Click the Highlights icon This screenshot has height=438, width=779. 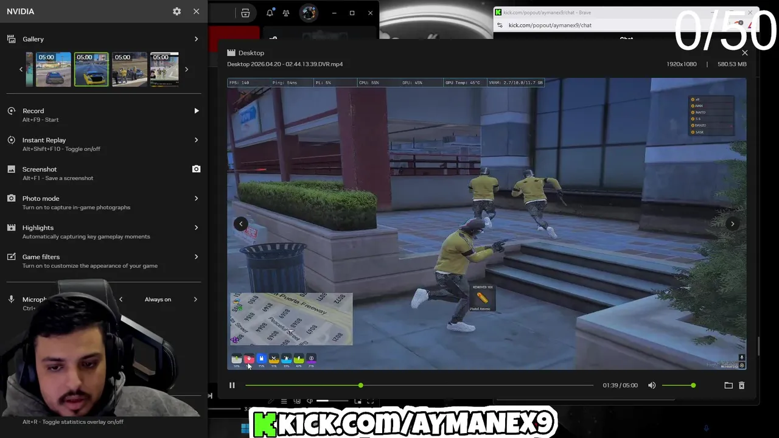tap(11, 228)
